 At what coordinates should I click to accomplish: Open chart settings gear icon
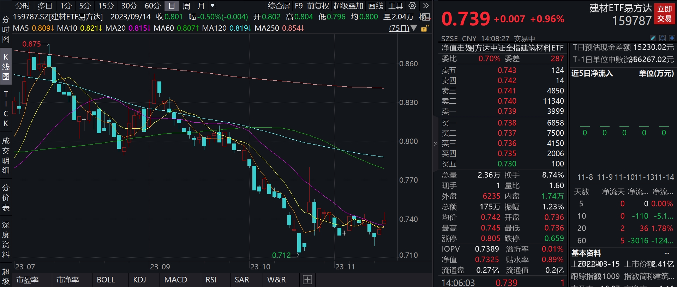[x=412, y=6]
